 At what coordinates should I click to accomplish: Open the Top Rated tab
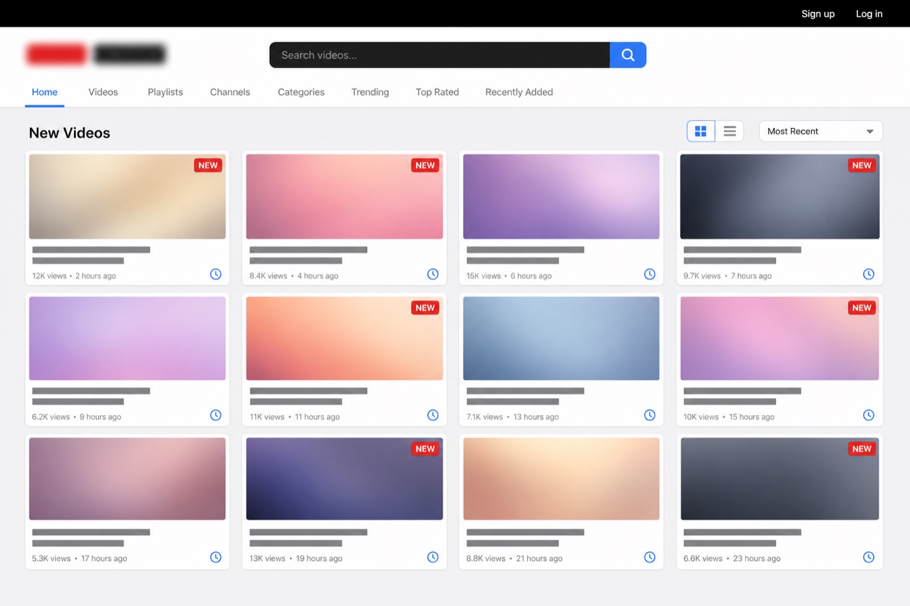pyautogui.click(x=437, y=92)
